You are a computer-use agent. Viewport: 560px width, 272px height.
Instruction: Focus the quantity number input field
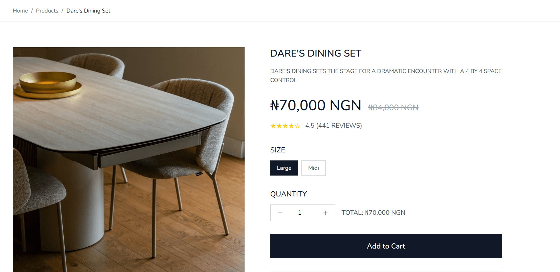(x=300, y=213)
